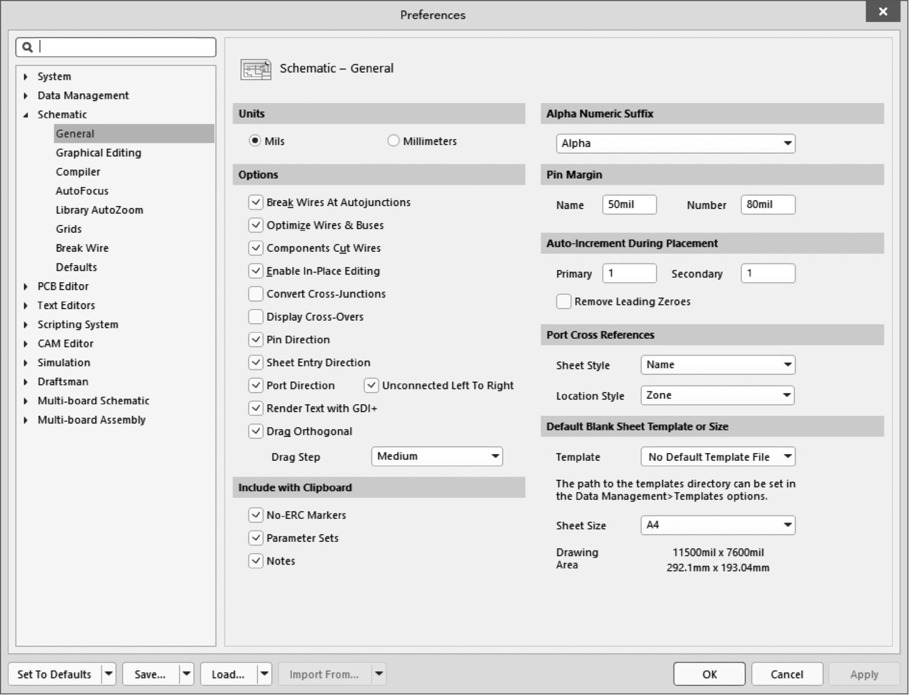909x695 pixels.
Task: Open the Load button dropdown arrow
Action: point(265,674)
